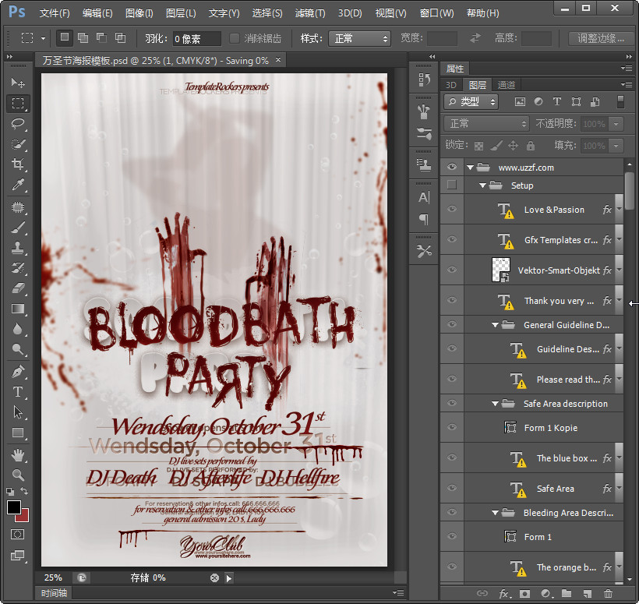Open the 滤镜(T) filter menu
The image size is (639, 604).
coord(310,13)
